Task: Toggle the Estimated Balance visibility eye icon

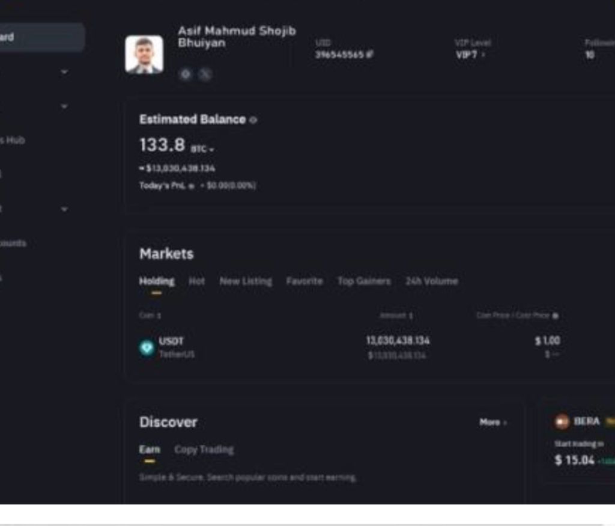Action: (x=253, y=120)
